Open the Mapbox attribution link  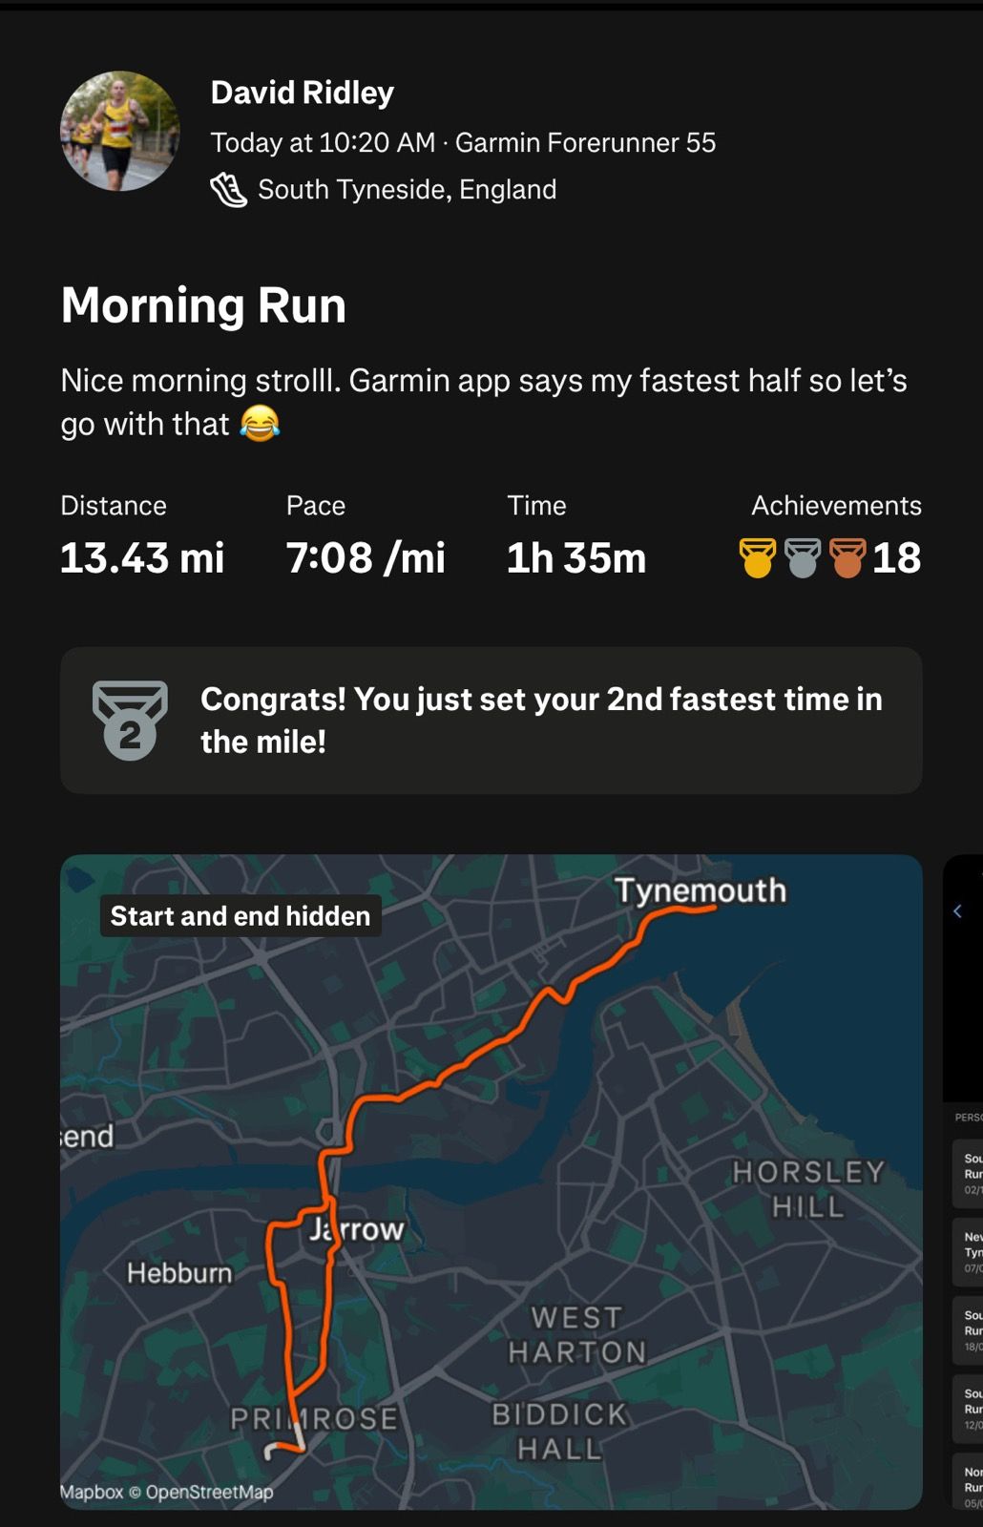tap(92, 1492)
